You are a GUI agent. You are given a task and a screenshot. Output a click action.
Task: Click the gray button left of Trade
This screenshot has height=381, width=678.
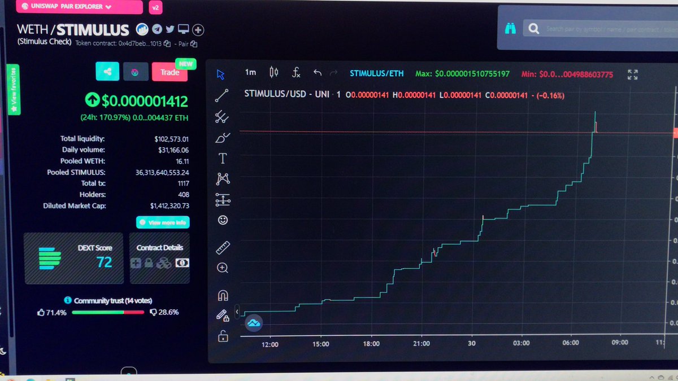pyautogui.click(x=136, y=72)
